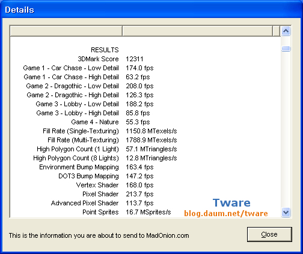Select the DOT3 Bump Mapping label
303x254 pixels.
[88, 176]
